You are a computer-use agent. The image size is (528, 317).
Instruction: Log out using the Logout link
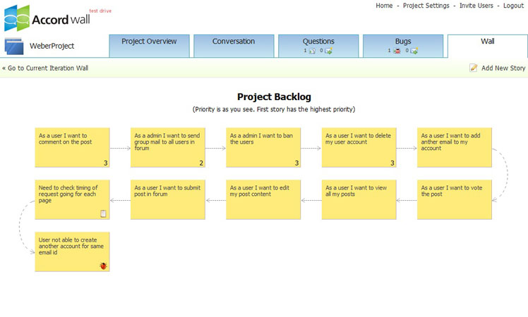(513, 6)
